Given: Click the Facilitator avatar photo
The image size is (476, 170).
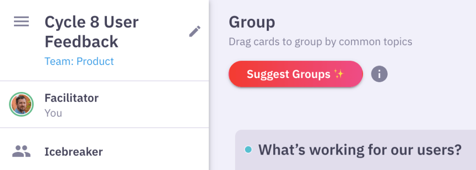Looking at the screenshot, I should point(21,104).
